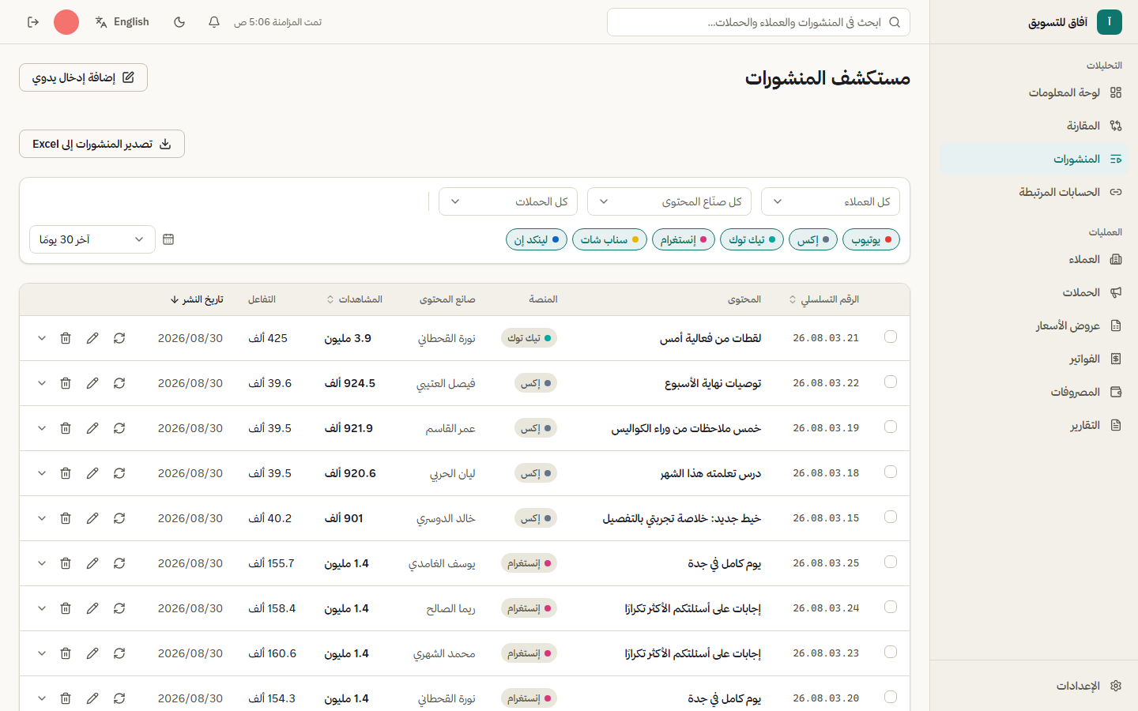Image resolution: width=1138 pixels, height=711 pixels.
Task: Edit the لقطات من فعالية أمس post
Action: [x=92, y=338]
